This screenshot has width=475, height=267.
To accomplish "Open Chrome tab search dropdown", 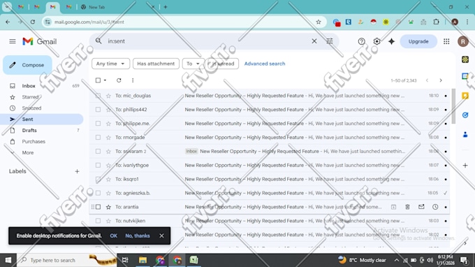I will tap(7, 7).
